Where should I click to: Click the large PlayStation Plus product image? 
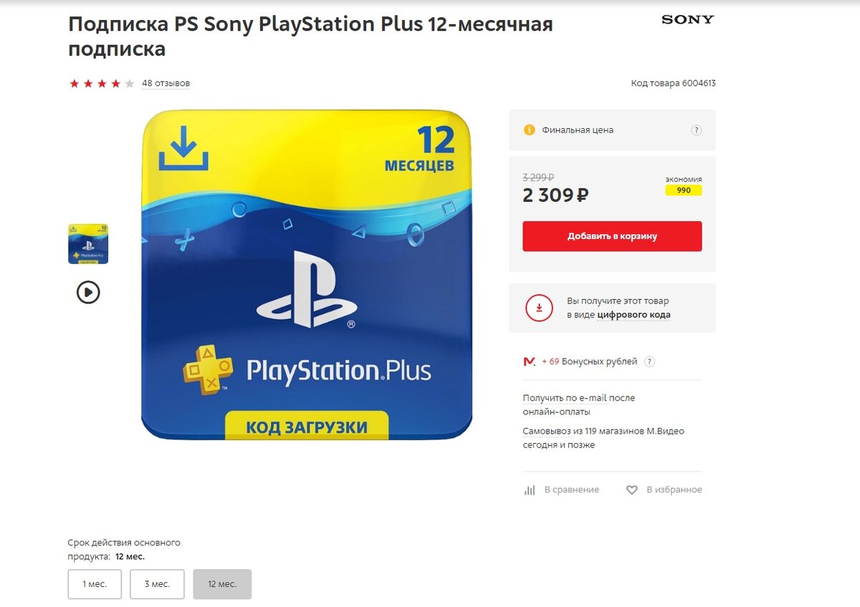307,275
